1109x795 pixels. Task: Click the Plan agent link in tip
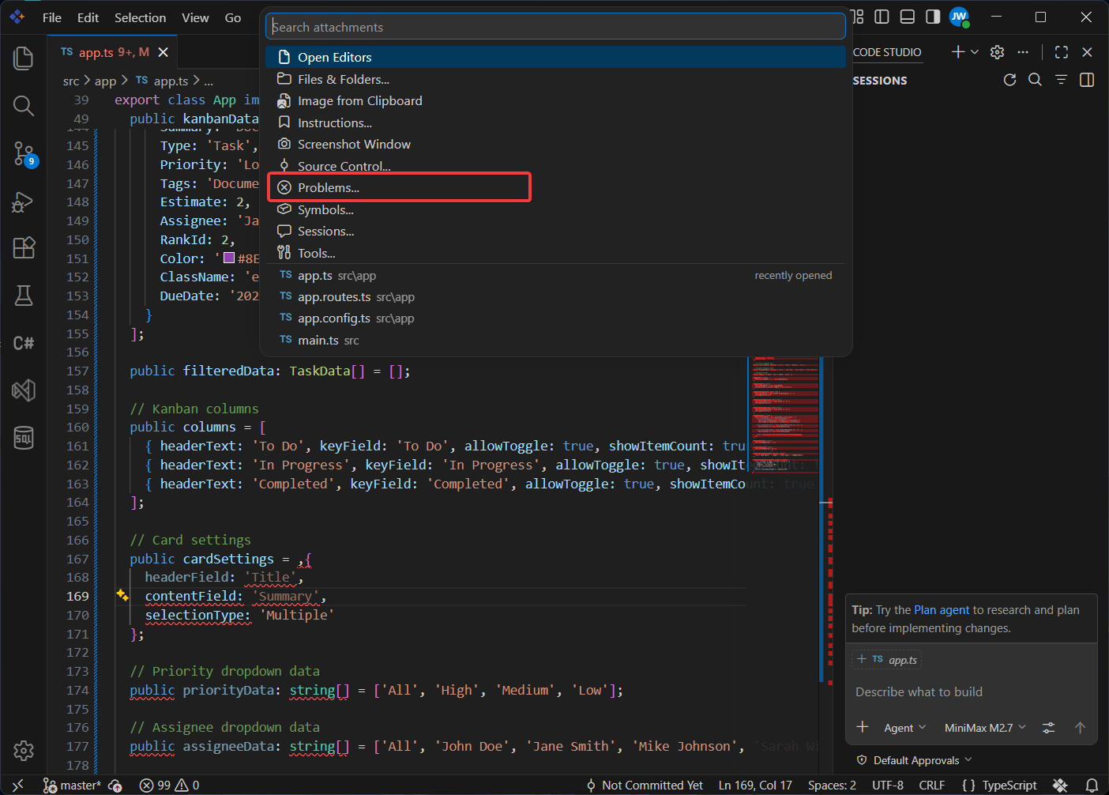pos(941,610)
